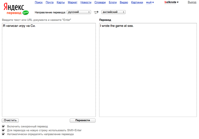The height and width of the screenshot is (139, 199).
Task: Open the Картинки link
Action: click(x=137, y=2)
